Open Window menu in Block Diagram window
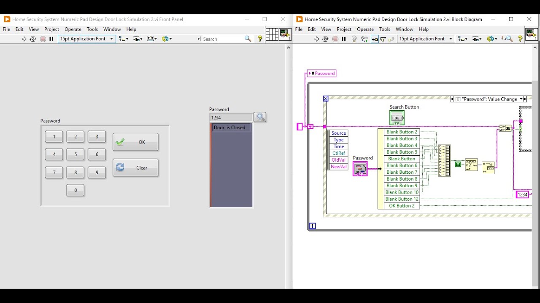The height and width of the screenshot is (303, 540). click(405, 29)
